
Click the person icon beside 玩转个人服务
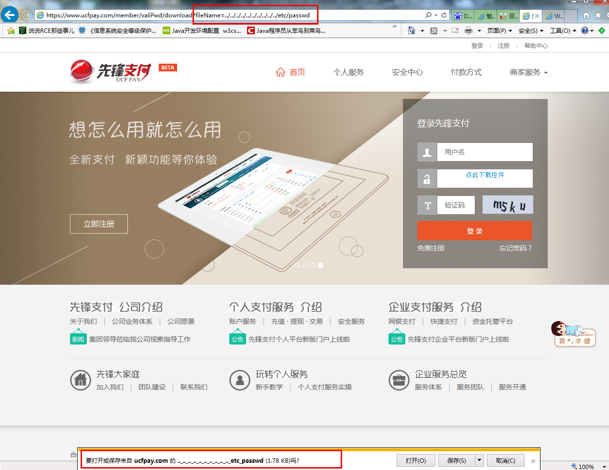(x=240, y=380)
